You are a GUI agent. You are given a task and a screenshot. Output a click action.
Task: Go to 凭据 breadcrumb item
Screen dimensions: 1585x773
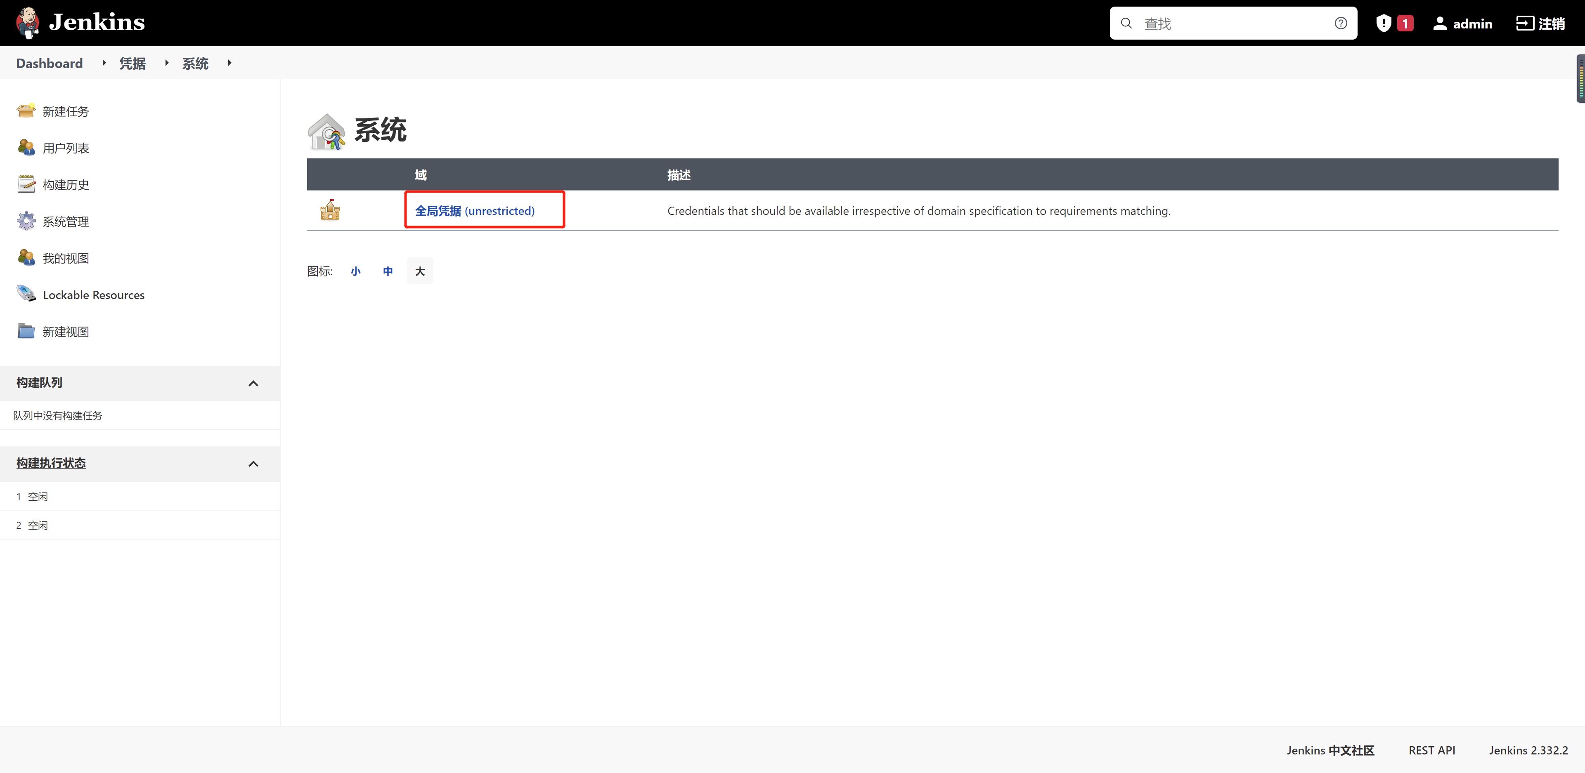pos(132,64)
